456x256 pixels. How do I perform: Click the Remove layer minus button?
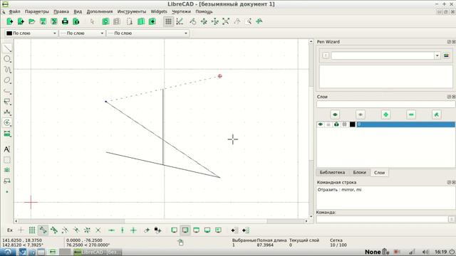click(x=411, y=114)
